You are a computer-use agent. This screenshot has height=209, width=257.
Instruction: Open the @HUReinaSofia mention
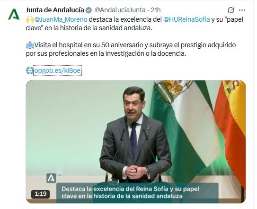pos(186,19)
